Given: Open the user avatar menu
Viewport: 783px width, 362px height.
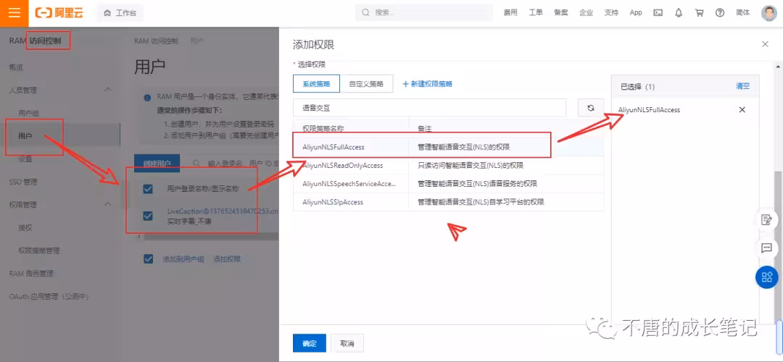Looking at the screenshot, I should pos(769,13).
